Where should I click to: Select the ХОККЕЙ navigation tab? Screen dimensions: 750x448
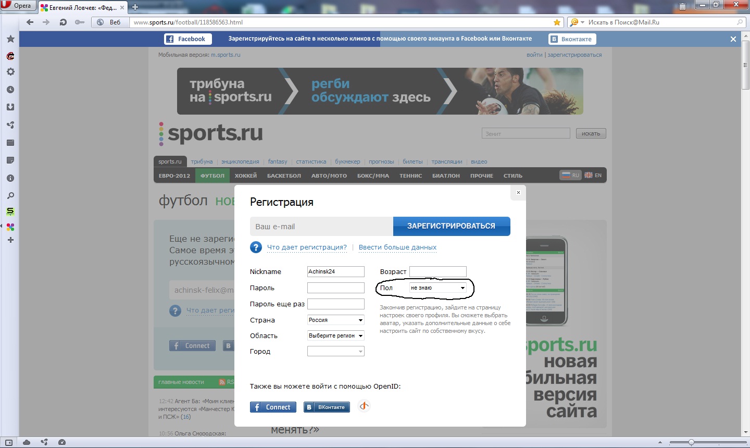(245, 176)
